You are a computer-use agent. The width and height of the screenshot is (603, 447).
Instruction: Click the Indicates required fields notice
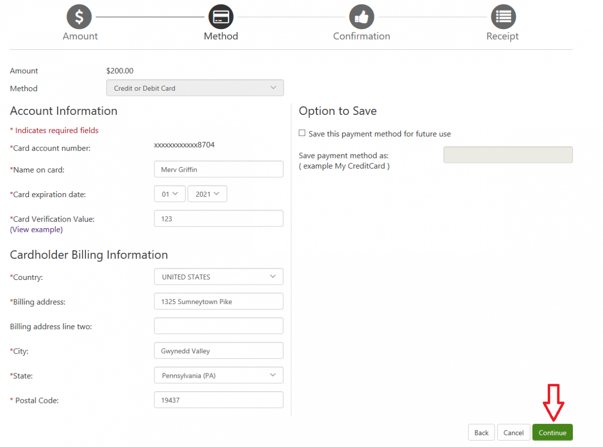54,130
